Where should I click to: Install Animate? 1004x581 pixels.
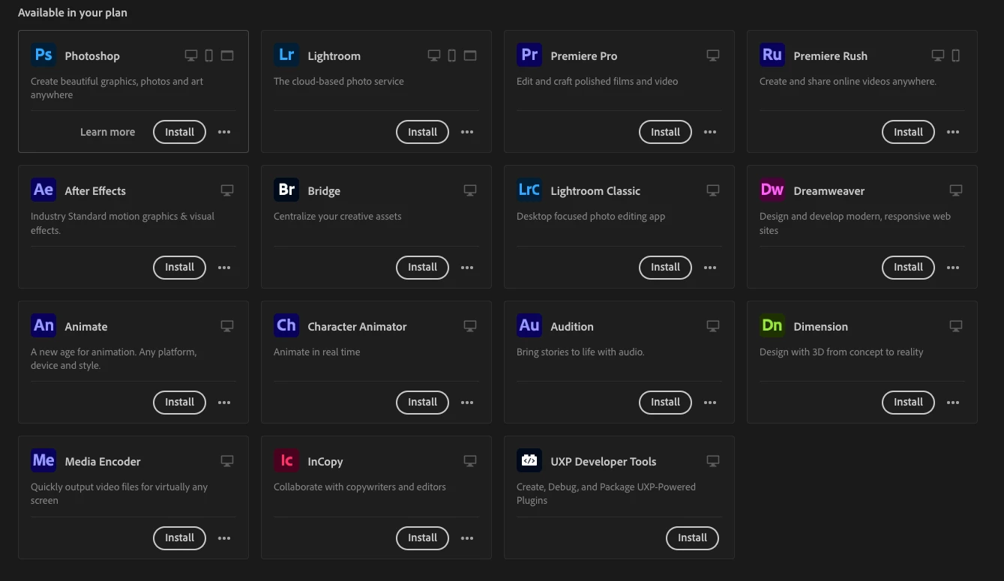pyautogui.click(x=179, y=402)
